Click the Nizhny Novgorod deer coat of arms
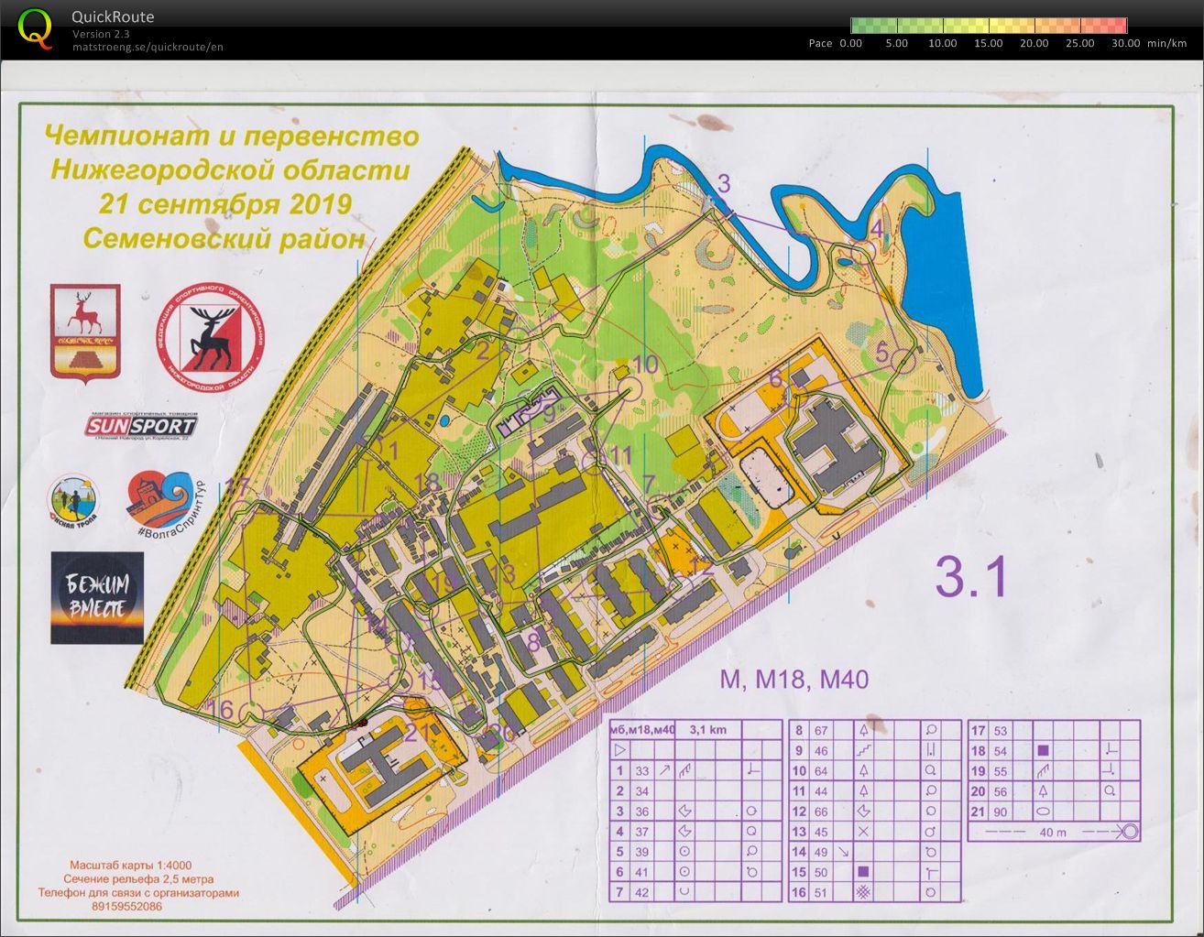Image resolution: width=1204 pixels, height=937 pixels. click(x=85, y=330)
